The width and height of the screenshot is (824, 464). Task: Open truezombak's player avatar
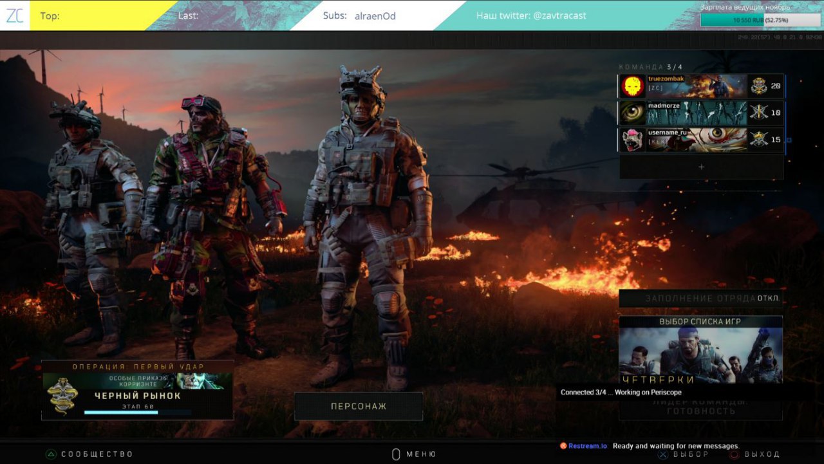[633, 86]
